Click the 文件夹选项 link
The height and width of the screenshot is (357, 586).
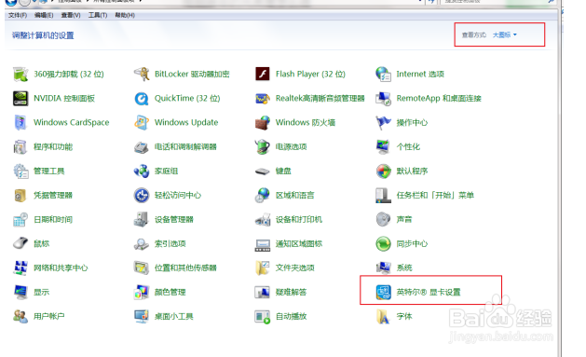pos(295,268)
